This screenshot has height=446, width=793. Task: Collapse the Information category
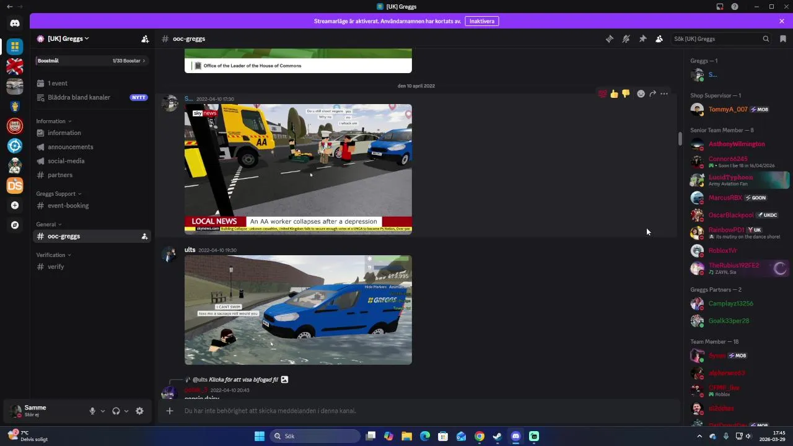[53, 121]
